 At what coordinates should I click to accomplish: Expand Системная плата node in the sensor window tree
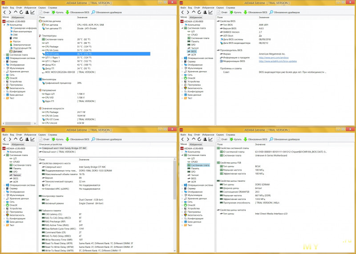(x=4, y=55)
